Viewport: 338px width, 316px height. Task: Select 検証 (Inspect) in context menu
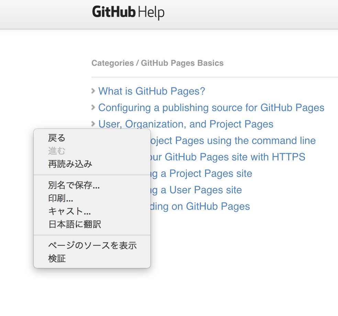92,258
